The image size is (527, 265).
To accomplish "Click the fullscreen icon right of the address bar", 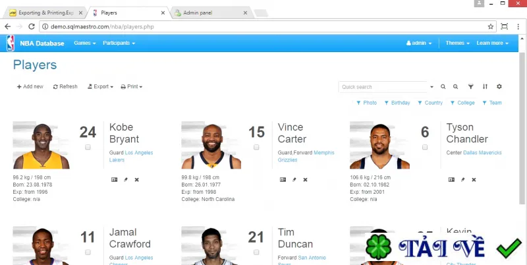I will [x=504, y=26].
